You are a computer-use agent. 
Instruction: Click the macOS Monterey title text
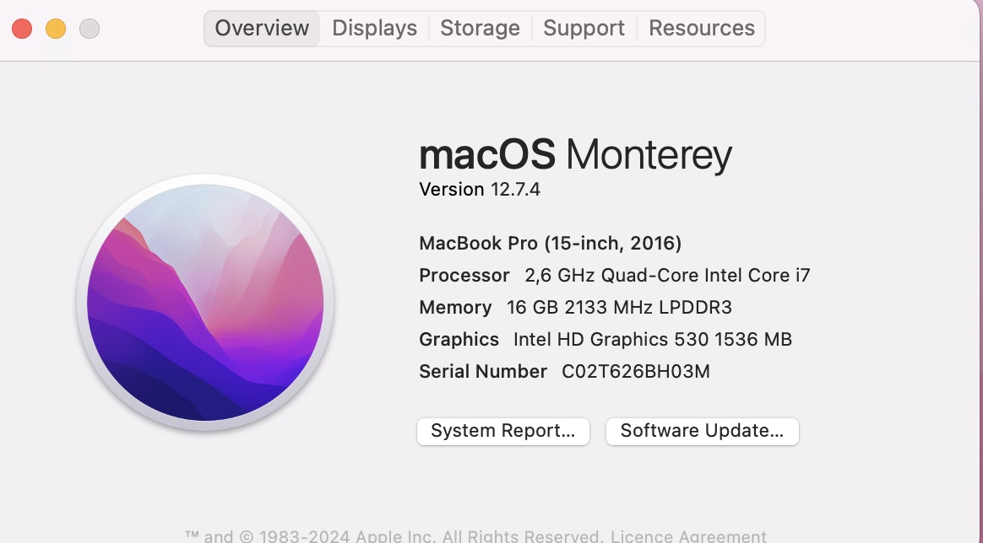tap(575, 155)
